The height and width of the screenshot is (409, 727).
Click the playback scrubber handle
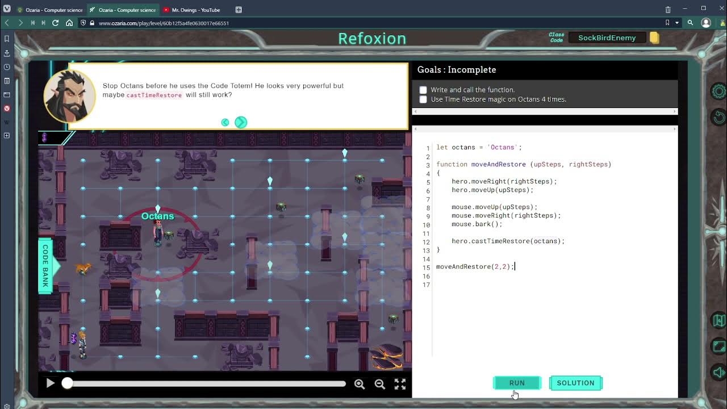coord(67,383)
